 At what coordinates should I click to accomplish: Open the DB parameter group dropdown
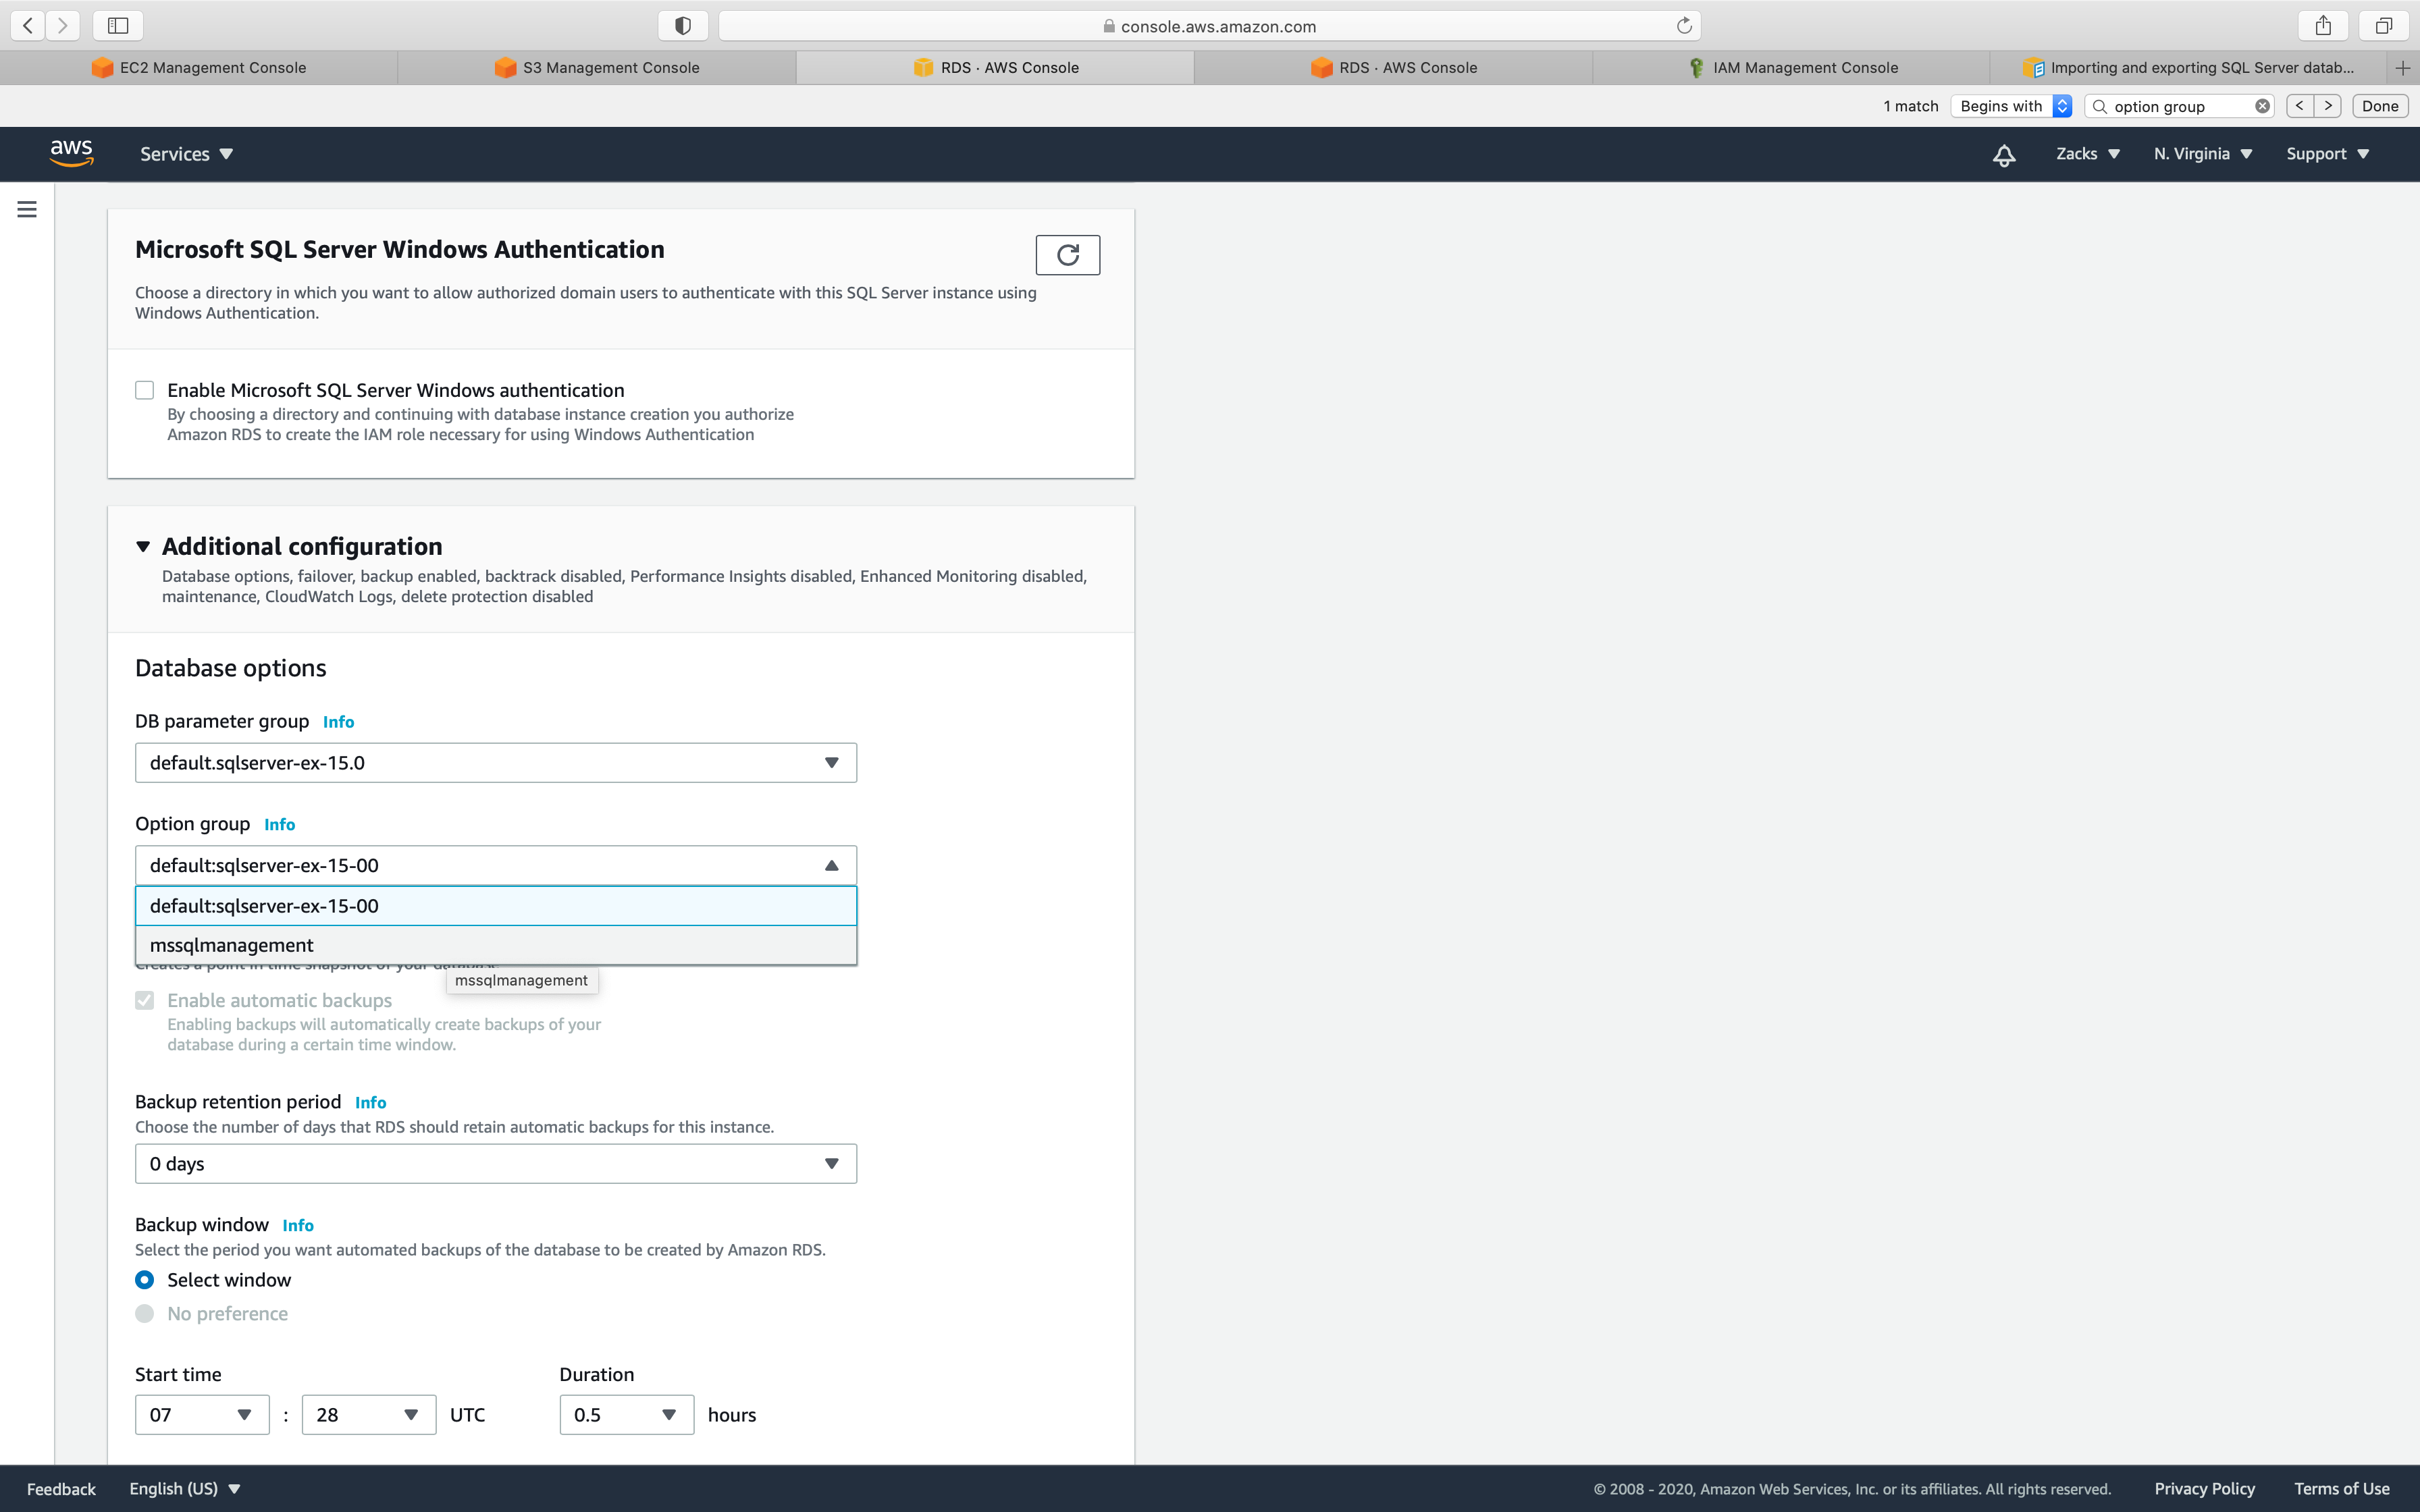coord(495,763)
